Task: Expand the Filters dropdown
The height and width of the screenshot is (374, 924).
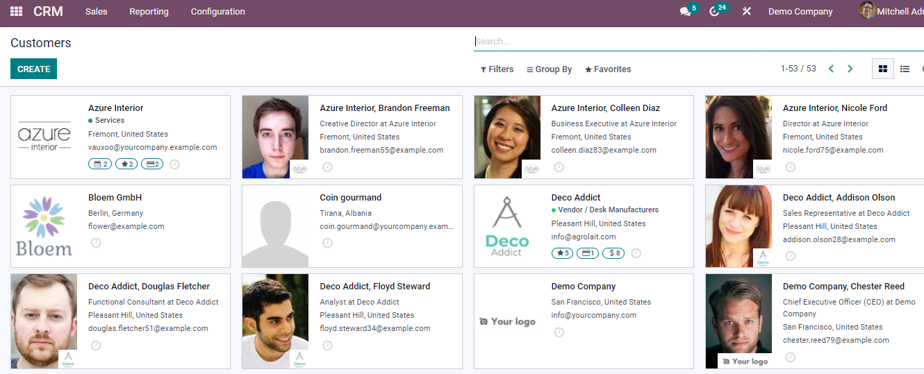Action: tap(497, 69)
